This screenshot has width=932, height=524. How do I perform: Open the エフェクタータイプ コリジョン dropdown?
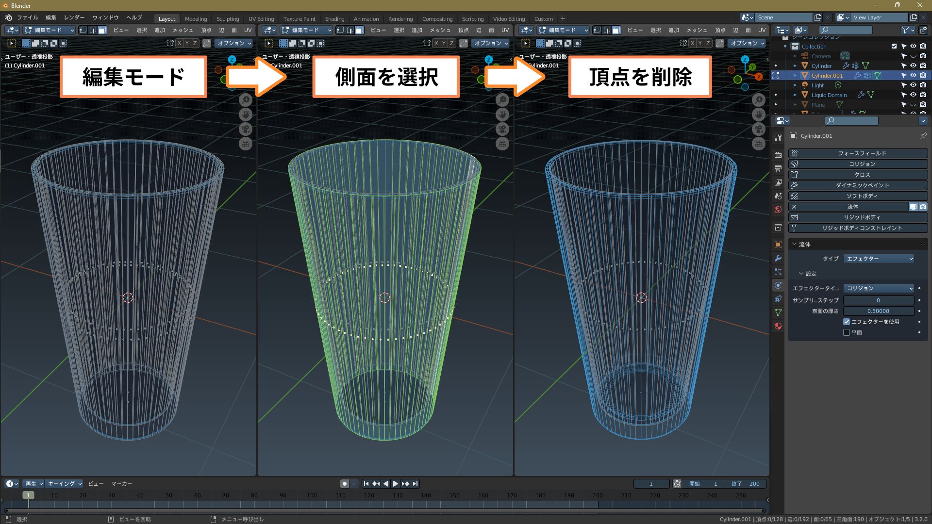(879, 288)
